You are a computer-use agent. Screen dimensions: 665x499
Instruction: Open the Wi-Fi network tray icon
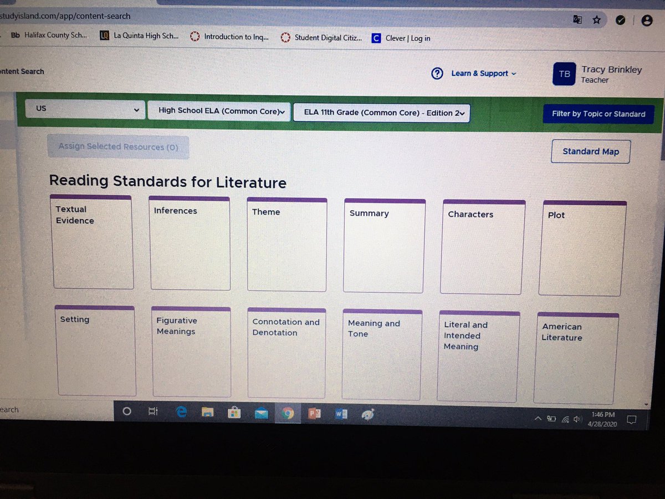click(x=565, y=420)
